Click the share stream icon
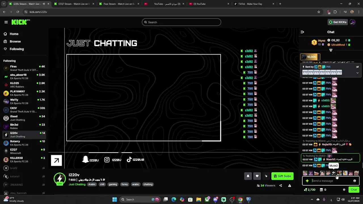 [280, 186]
